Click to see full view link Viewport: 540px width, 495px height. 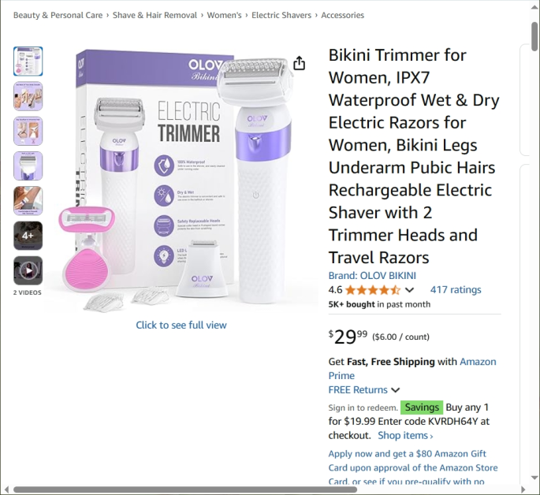coord(181,325)
